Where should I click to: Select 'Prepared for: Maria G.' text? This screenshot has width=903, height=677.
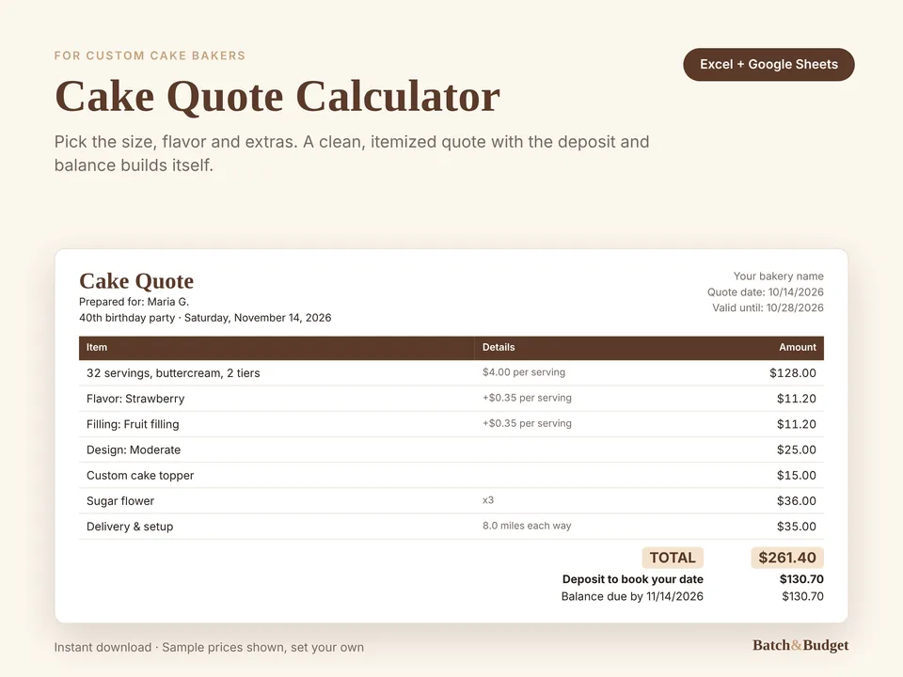coord(135,302)
